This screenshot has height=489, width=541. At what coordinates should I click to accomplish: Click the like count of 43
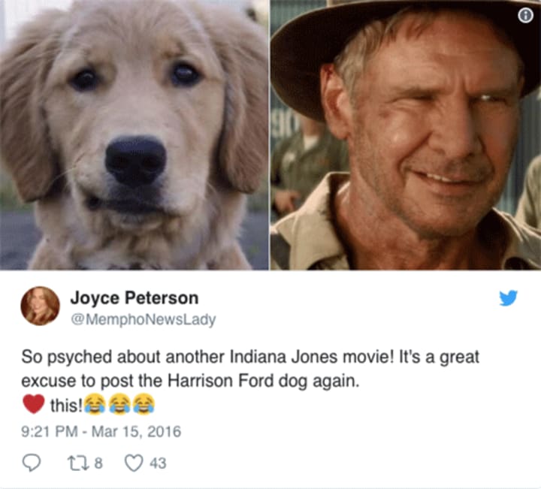[x=158, y=463]
